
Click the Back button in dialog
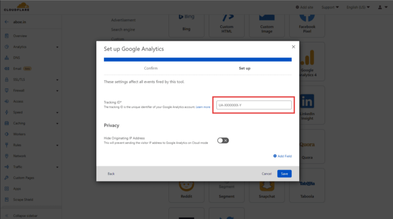pos(111,174)
